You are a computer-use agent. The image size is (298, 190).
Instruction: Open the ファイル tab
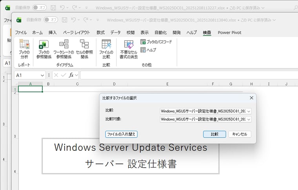[x=21, y=33]
